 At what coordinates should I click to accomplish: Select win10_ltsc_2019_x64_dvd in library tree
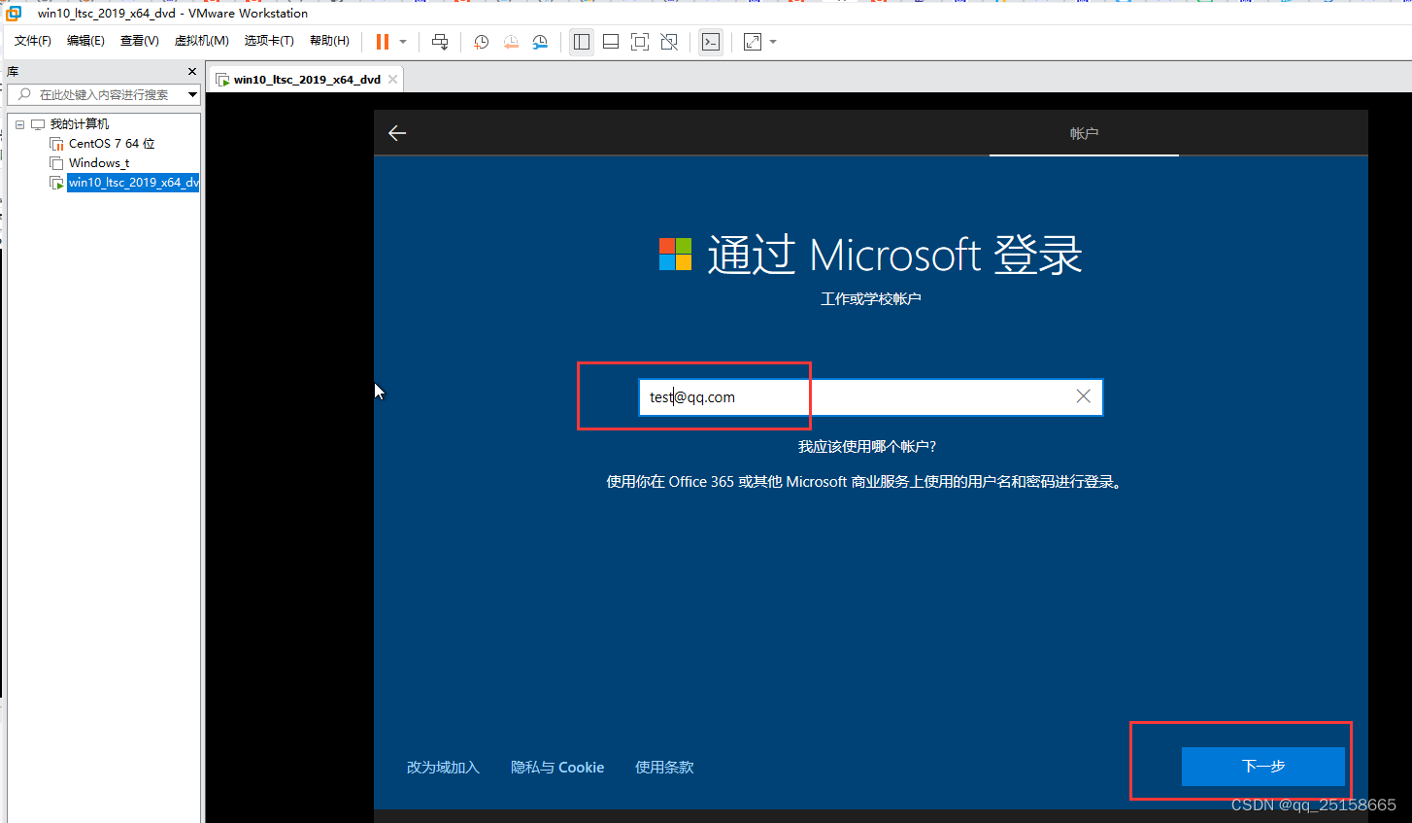coord(133,183)
